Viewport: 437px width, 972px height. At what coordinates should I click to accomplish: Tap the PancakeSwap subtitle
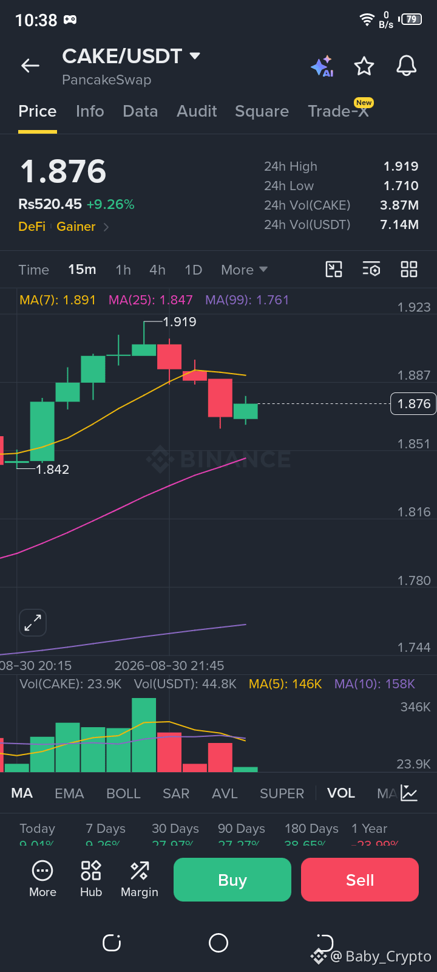pyautogui.click(x=106, y=80)
